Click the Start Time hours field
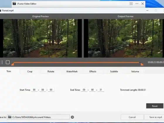Screen dimensions: 164x123 tap(34, 90)
